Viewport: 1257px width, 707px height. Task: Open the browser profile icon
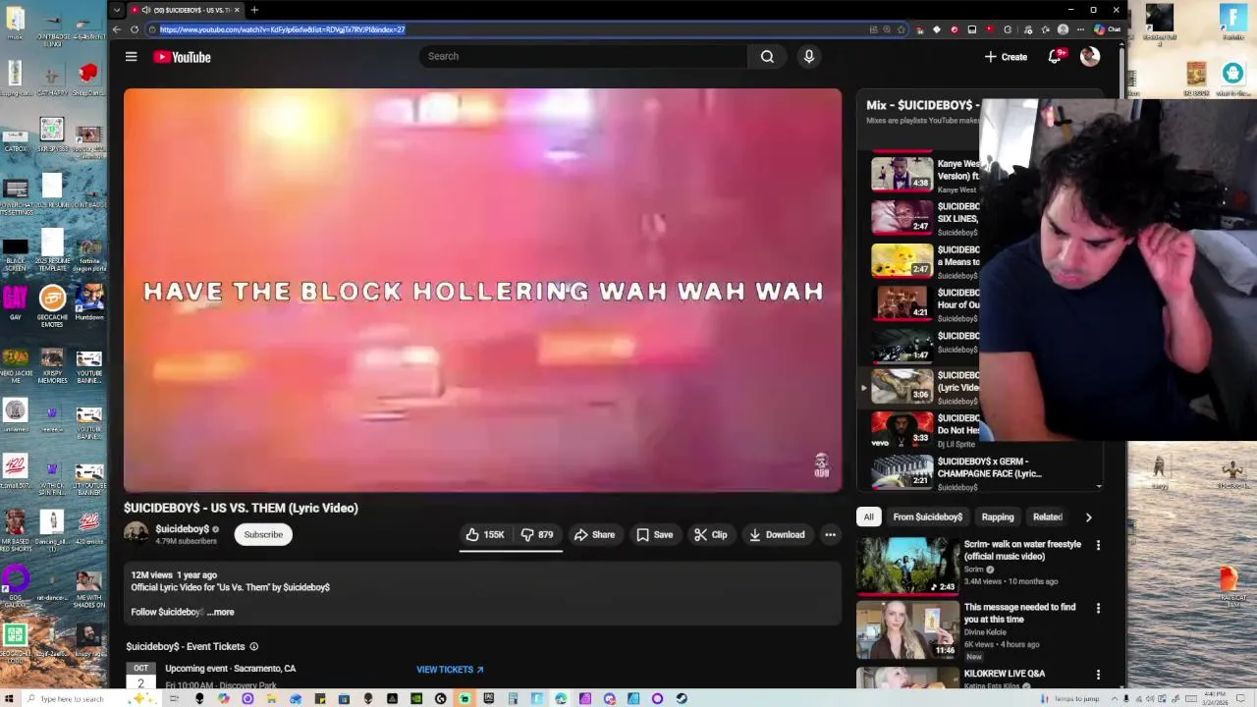point(1063,29)
